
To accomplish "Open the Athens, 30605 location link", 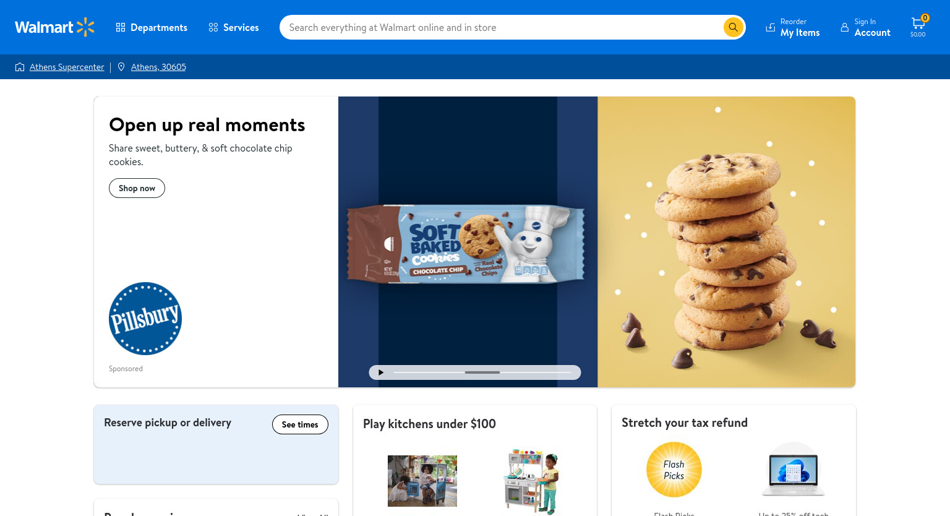I will pos(158,67).
